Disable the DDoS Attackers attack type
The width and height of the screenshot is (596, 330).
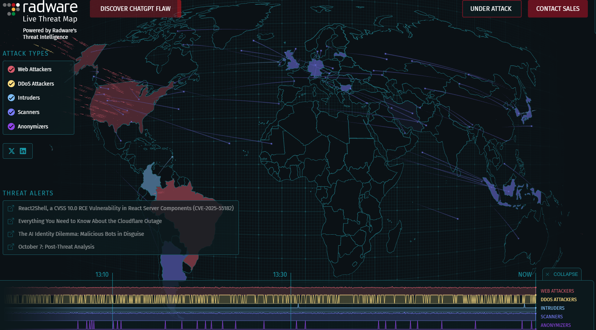pyautogui.click(x=11, y=83)
